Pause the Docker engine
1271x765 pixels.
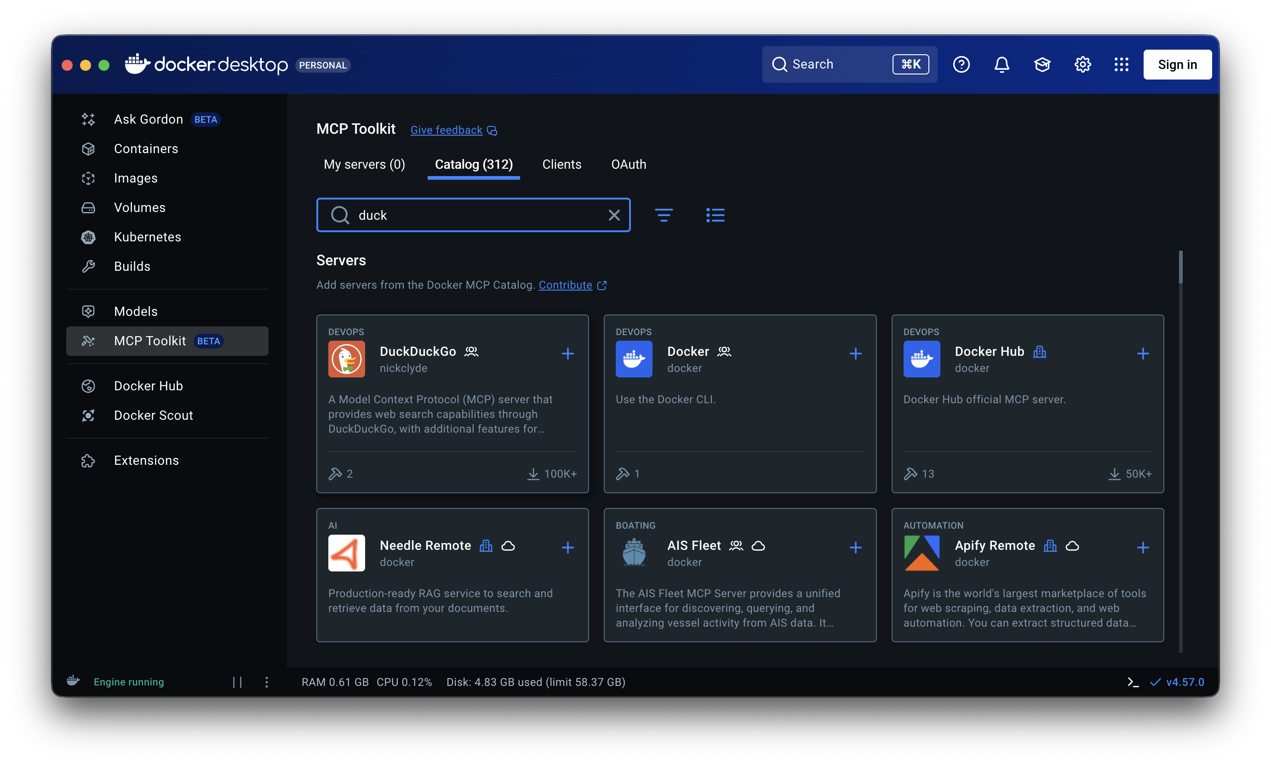coord(237,682)
